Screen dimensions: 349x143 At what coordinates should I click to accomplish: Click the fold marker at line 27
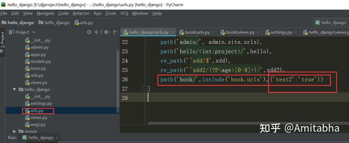pos(145,88)
